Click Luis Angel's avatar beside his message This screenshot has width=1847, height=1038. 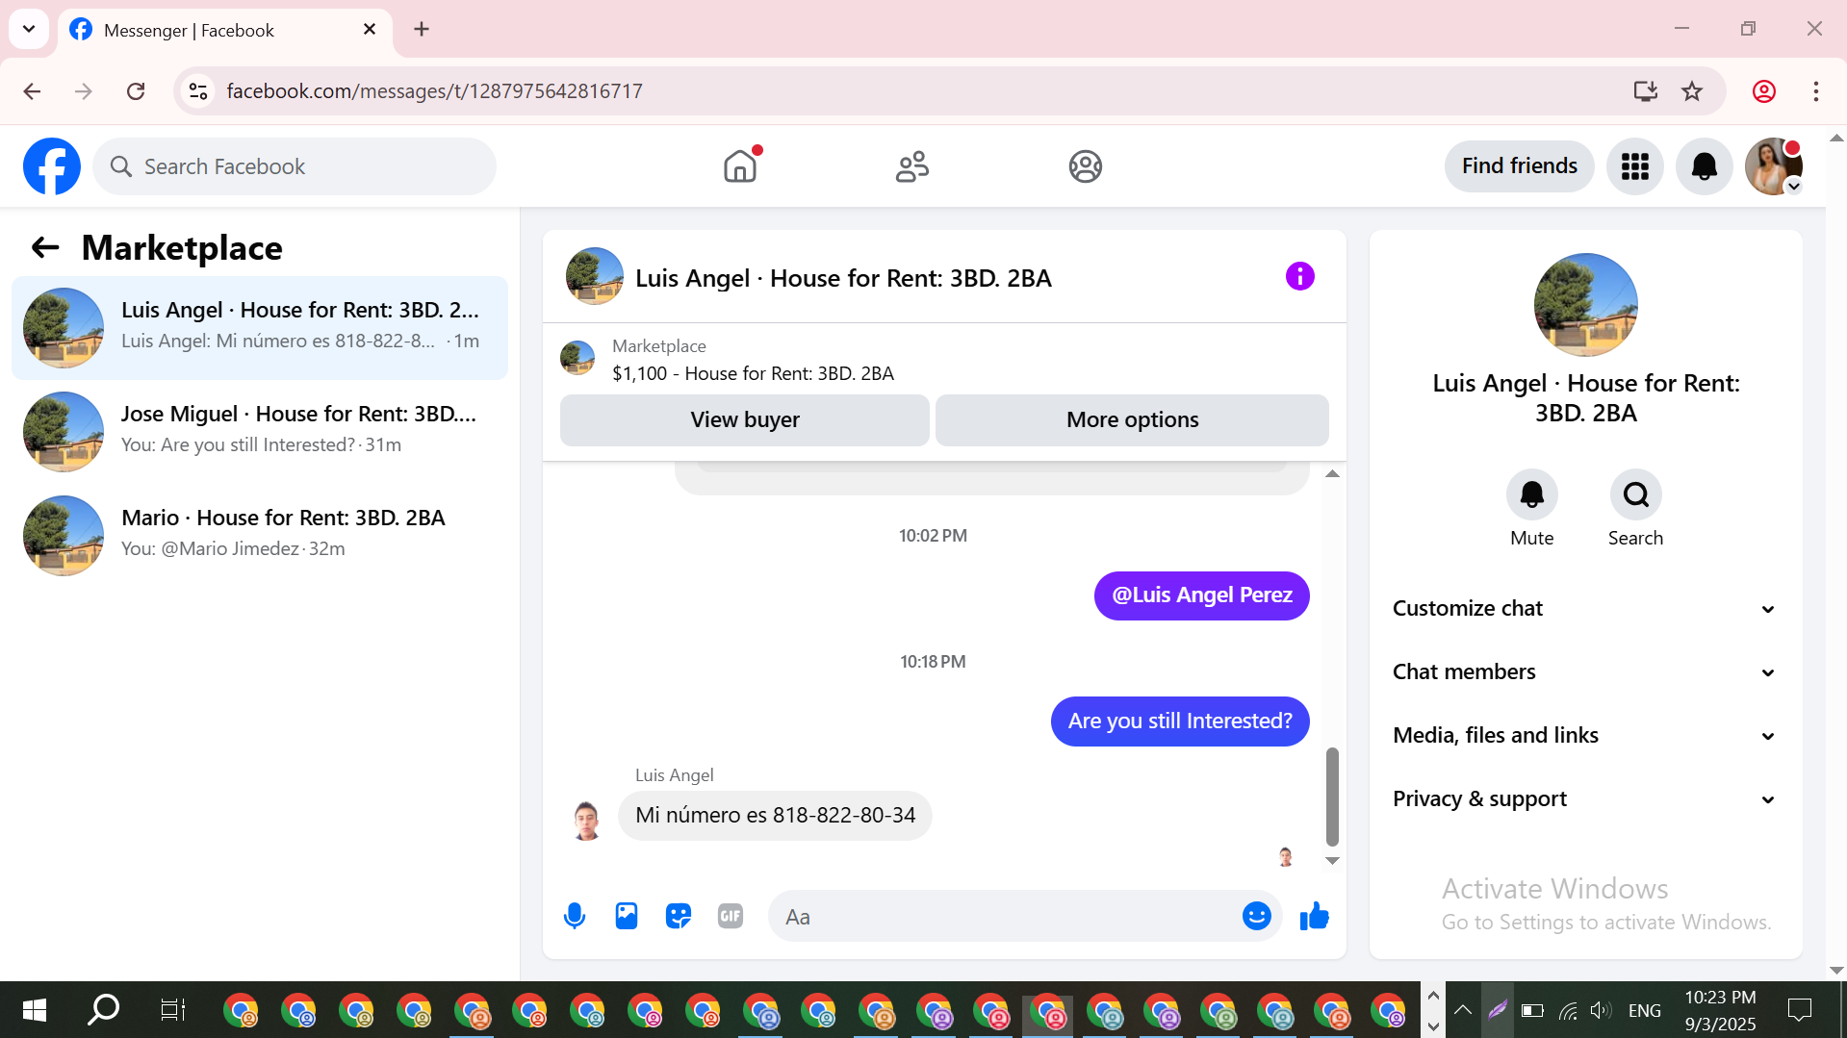click(x=587, y=821)
